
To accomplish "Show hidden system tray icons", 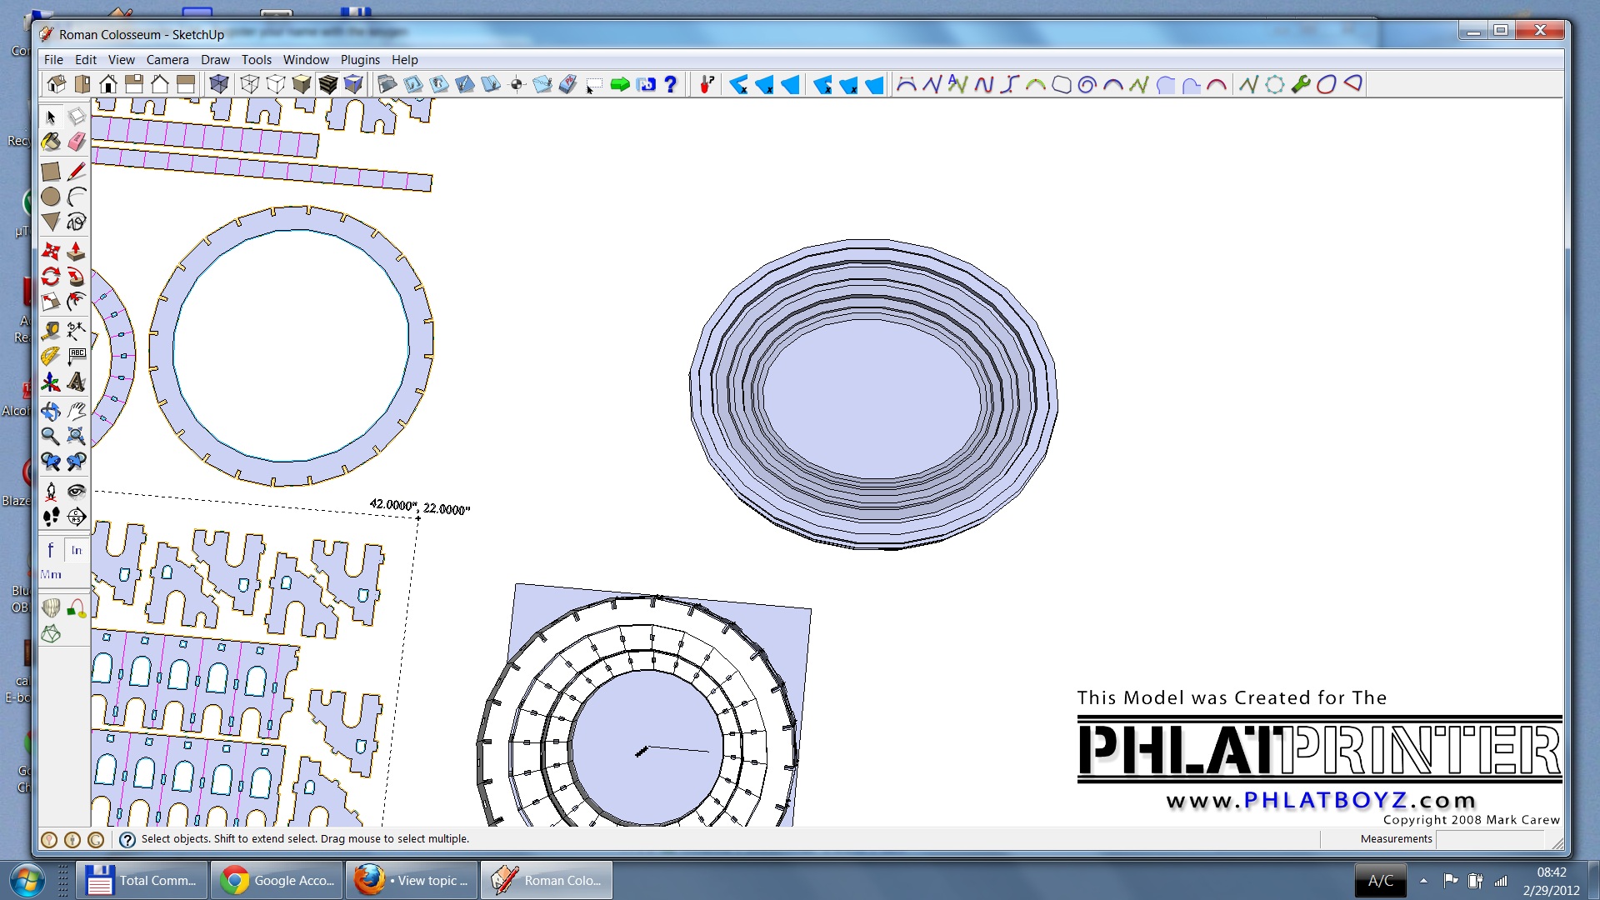I will click(x=1423, y=880).
